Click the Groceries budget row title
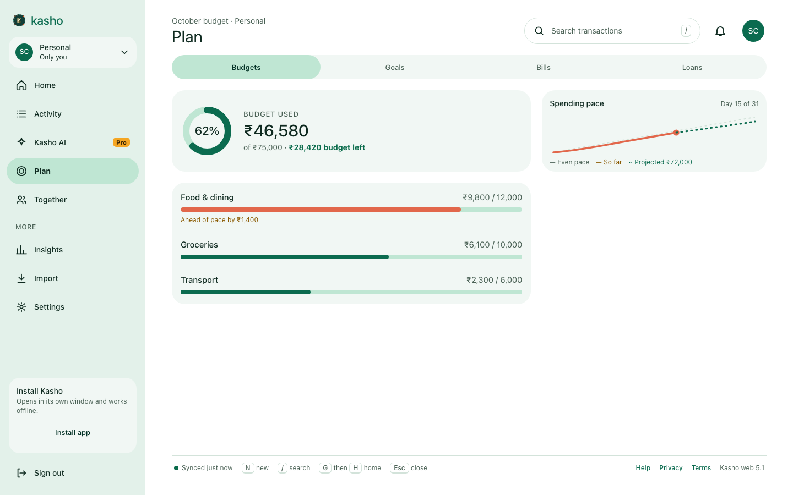 [x=199, y=245]
